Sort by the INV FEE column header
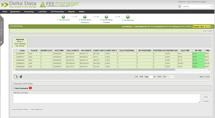Screen dimensions: 215x118 pyautogui.click(x=198, y=51)
